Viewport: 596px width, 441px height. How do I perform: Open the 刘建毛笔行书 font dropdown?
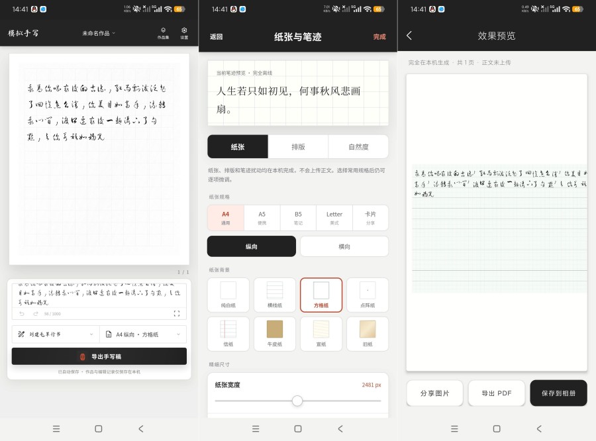click(x=56, y=334)
